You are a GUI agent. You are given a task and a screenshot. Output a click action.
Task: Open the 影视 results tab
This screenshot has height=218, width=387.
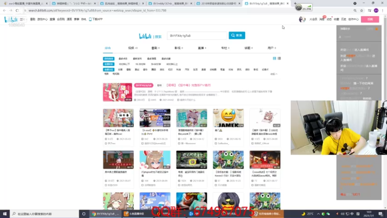click(x=178, y=48)
